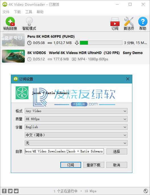Toggle Smart Mode (智能模式) lightbulb icon
The width and height of the screenshot is (150, 195).
pos(29,21)
